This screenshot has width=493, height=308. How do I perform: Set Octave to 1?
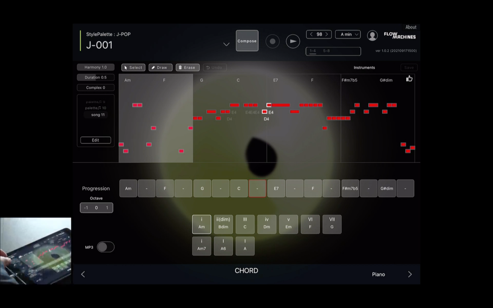click(107, 208)
